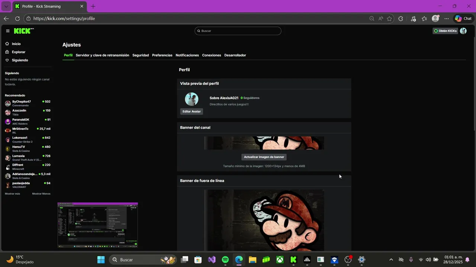Viewport: 476px width, 267px height.
Task: Open the Conexiones tab
Action: (x=212, y=55)
